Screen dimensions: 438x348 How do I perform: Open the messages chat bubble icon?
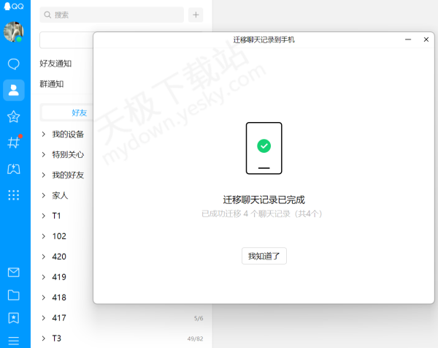coord(13,64)
